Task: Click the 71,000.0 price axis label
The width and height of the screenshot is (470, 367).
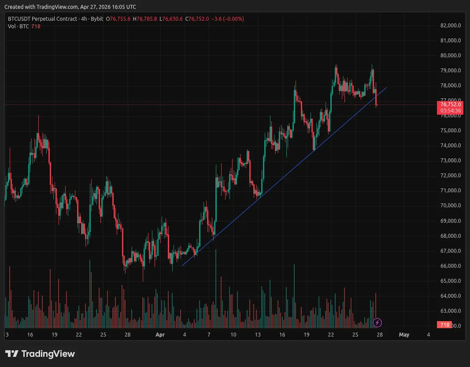Action: 451,191
